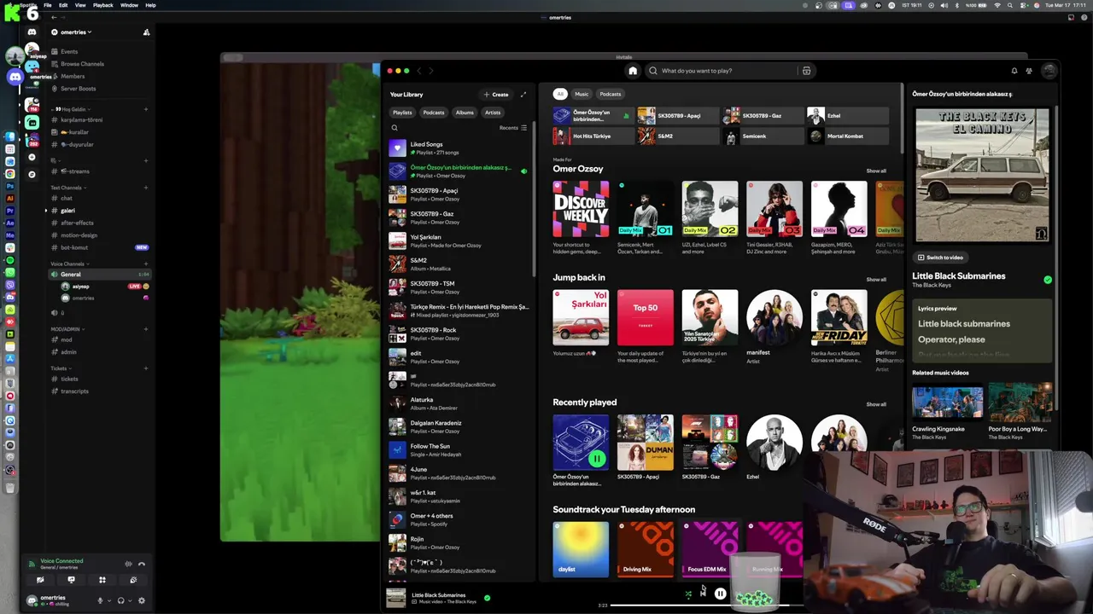Expand Your Library to full view
The width and height of the screenshot is (1093, 614).
[x=523, y=95]
